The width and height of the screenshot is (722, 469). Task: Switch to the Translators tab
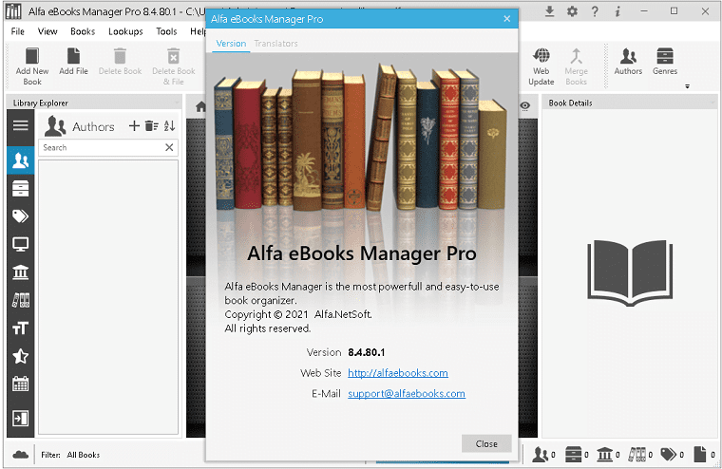tap(275, 44)
